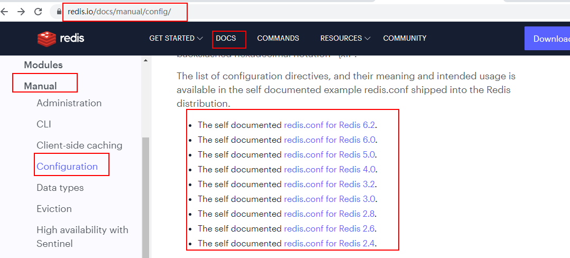Open Client-side caching sidebar entry
Screen dimensions: 570x258
79,145
